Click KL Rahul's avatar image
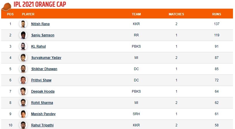 pyautogui.click(x=23, y=46)
